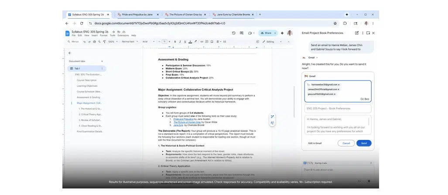The image size is (448, 195).
Task: Click the print icon in toolbar
Action: tap(94, 42)
